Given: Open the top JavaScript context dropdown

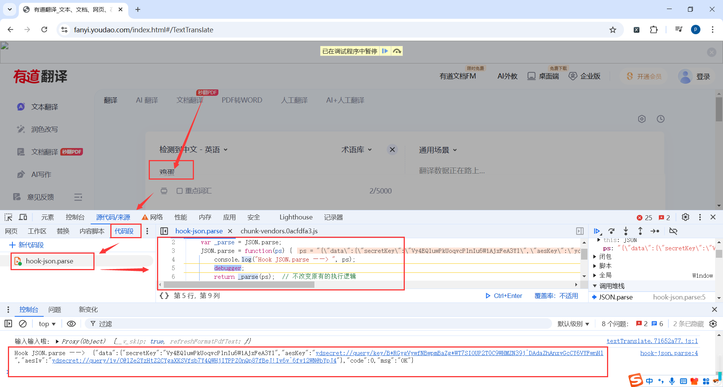Looking at the screenshot, I should [x=47, y=324].
